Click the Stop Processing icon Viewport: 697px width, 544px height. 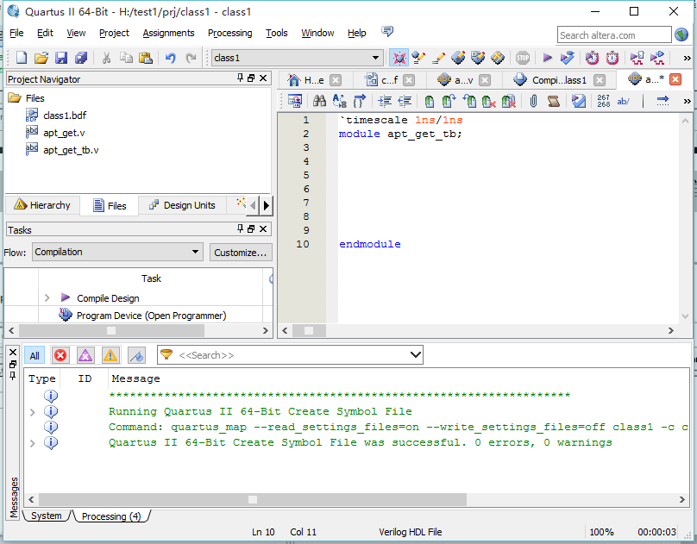523,58
